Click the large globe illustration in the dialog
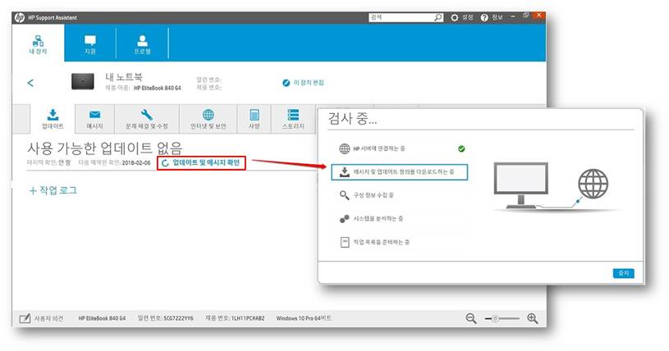This screenshot has height=351, width=669. coord(593,184)
